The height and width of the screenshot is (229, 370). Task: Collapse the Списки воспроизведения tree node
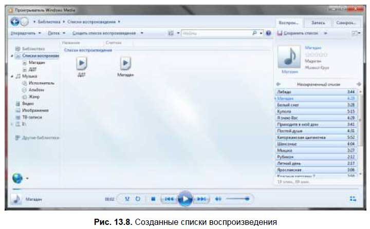pos(12,56)
